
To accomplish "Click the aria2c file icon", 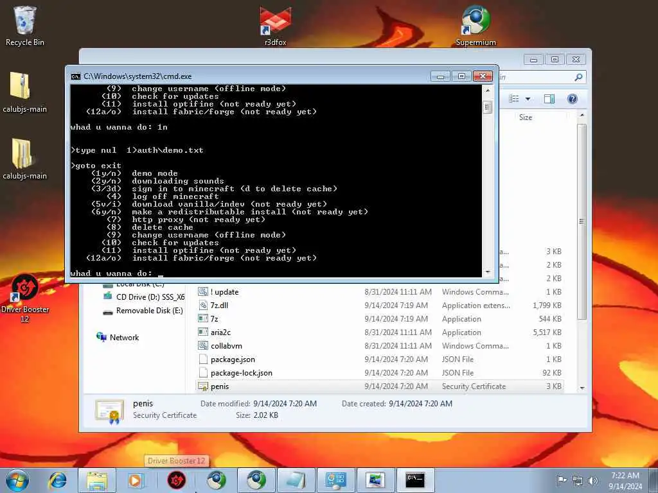I will click(x=203, y=332).
